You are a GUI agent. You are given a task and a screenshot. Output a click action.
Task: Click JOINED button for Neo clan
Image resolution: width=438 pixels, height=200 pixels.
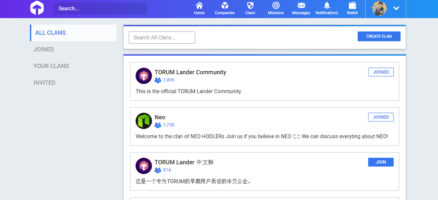381,117
